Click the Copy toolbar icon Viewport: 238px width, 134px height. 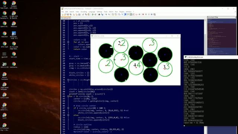pyautogui.click(x=86, y=15)
